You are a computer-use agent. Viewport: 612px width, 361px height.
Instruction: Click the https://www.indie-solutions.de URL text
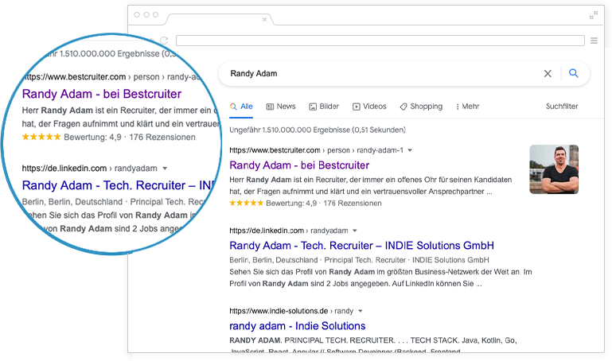(x=279, y=311)
